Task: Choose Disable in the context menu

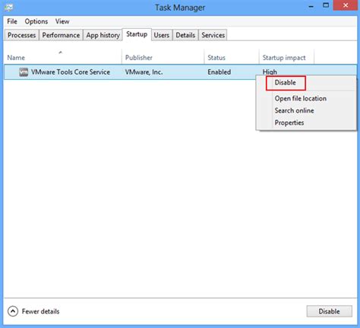Action: pyautogui.click(x=286, y=83)
